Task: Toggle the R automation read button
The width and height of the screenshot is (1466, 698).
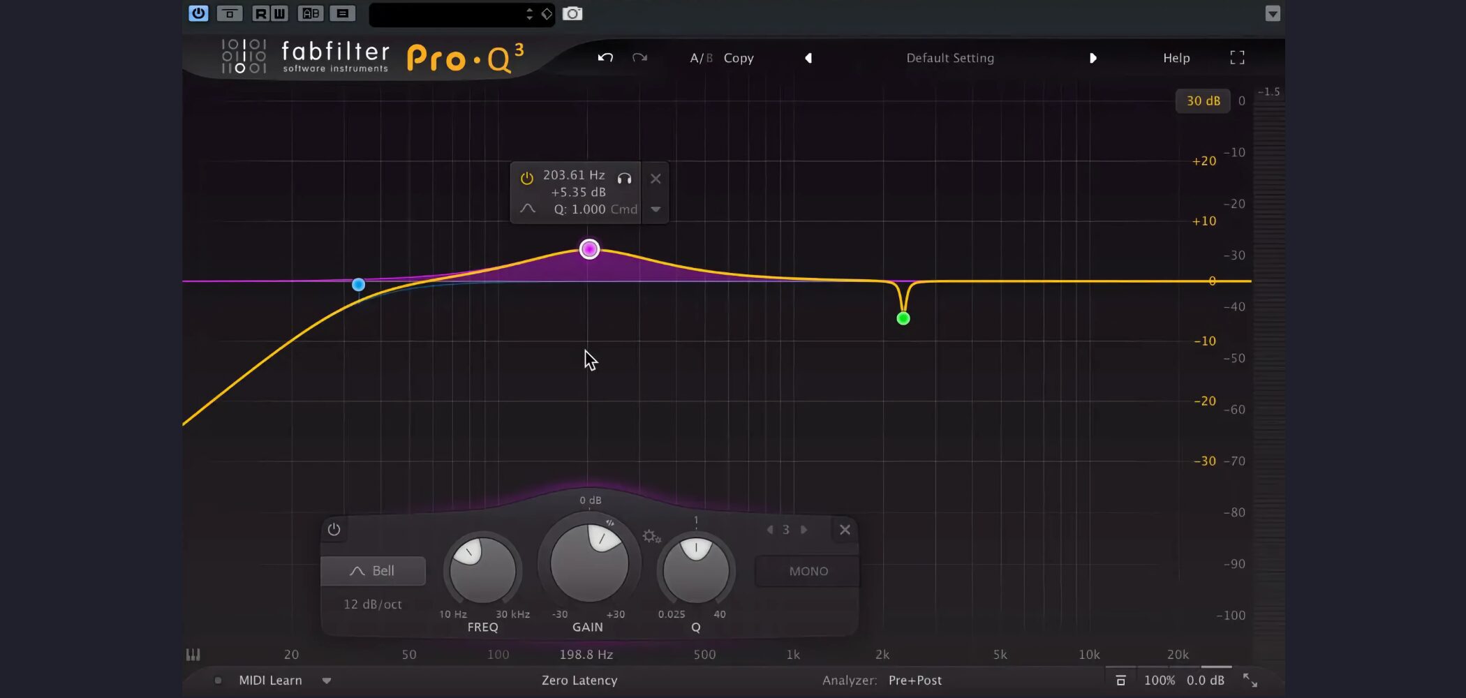Action: click(260, 13)
